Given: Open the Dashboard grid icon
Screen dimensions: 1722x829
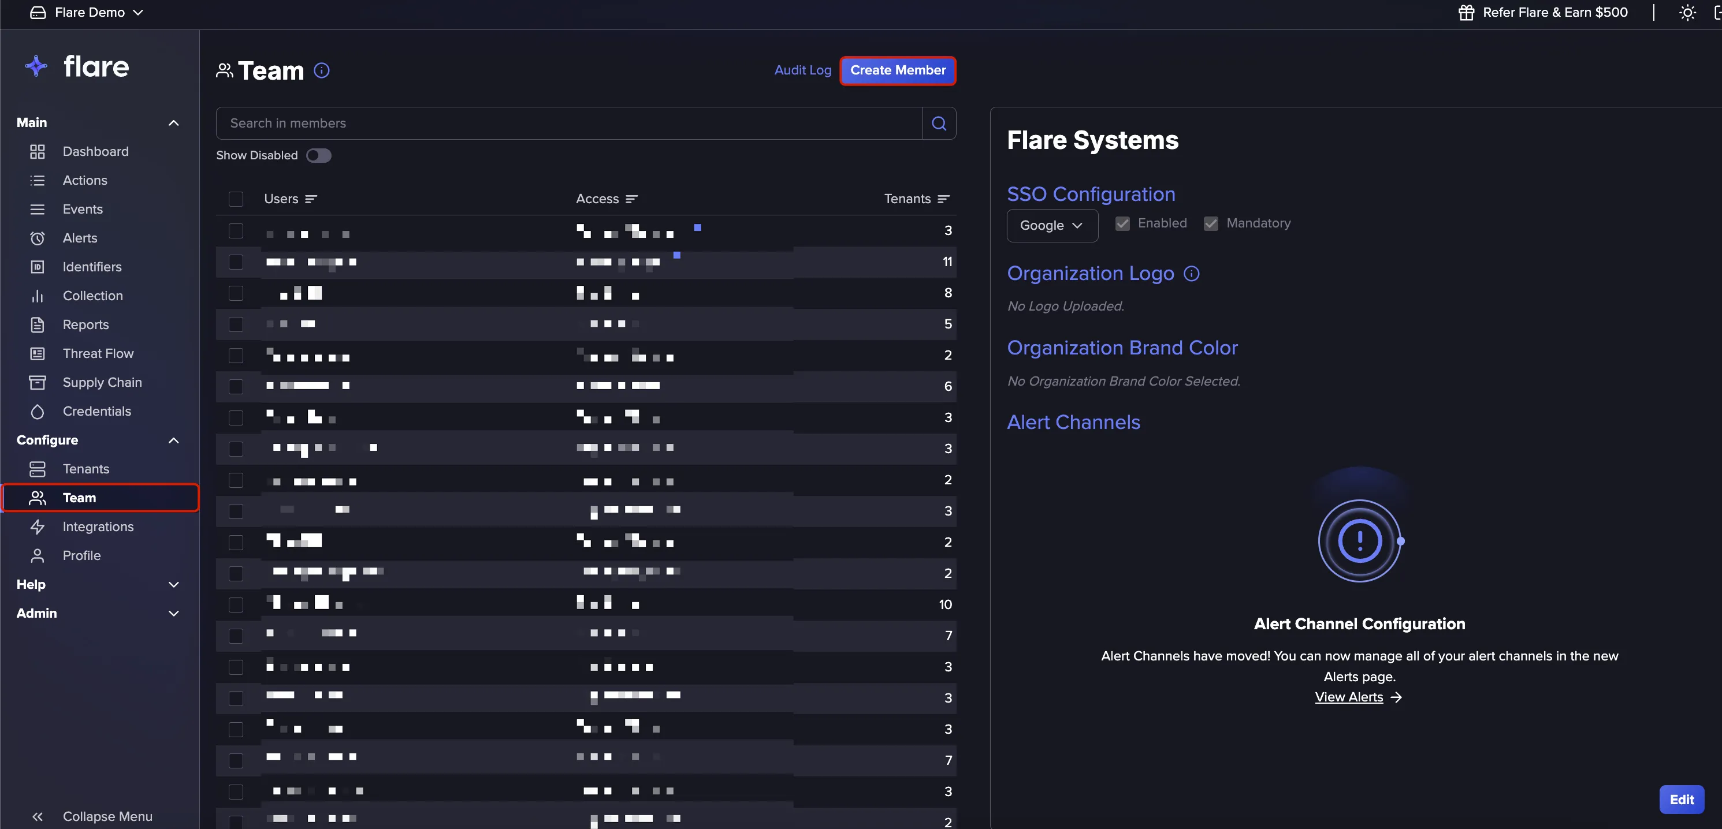Looking at the screenshot, I should (38, 152).
